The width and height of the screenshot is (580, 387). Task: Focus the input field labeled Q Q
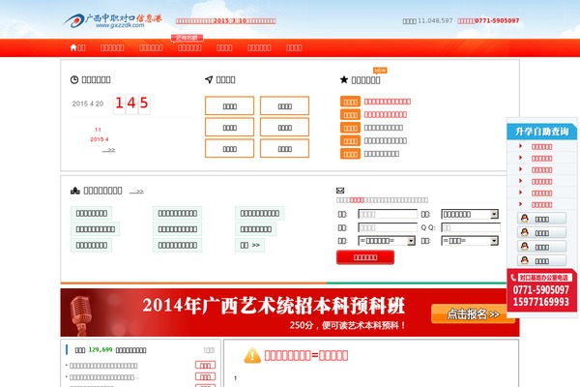pyautogui.click(x=471, y=227)
